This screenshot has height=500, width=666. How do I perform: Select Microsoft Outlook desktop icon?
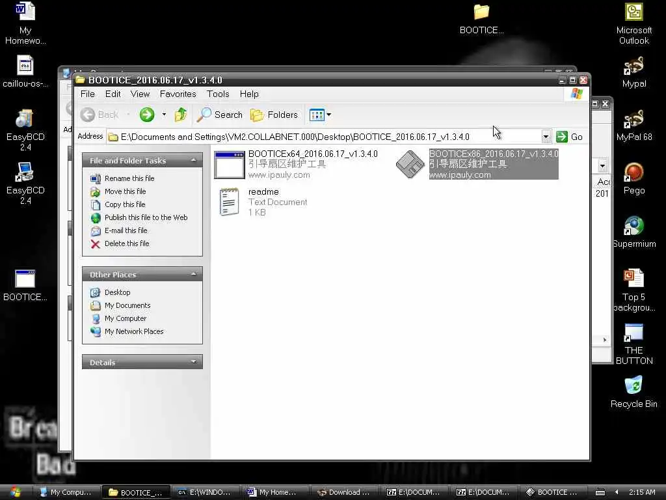(633, 12)
